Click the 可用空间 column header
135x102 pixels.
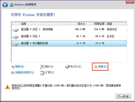tap(96, 24)
